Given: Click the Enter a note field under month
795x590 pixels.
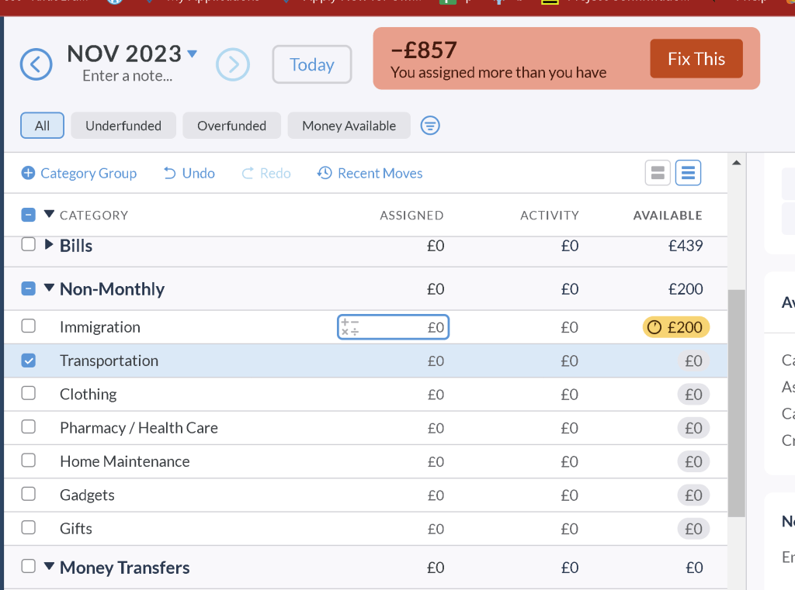Looking at the screenshot, I should pyautogui.click(x=127, y=76).
